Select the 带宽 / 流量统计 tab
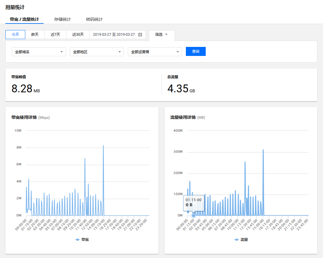The width and height of the screenshot is (323, 258). (x=24, y=19)
